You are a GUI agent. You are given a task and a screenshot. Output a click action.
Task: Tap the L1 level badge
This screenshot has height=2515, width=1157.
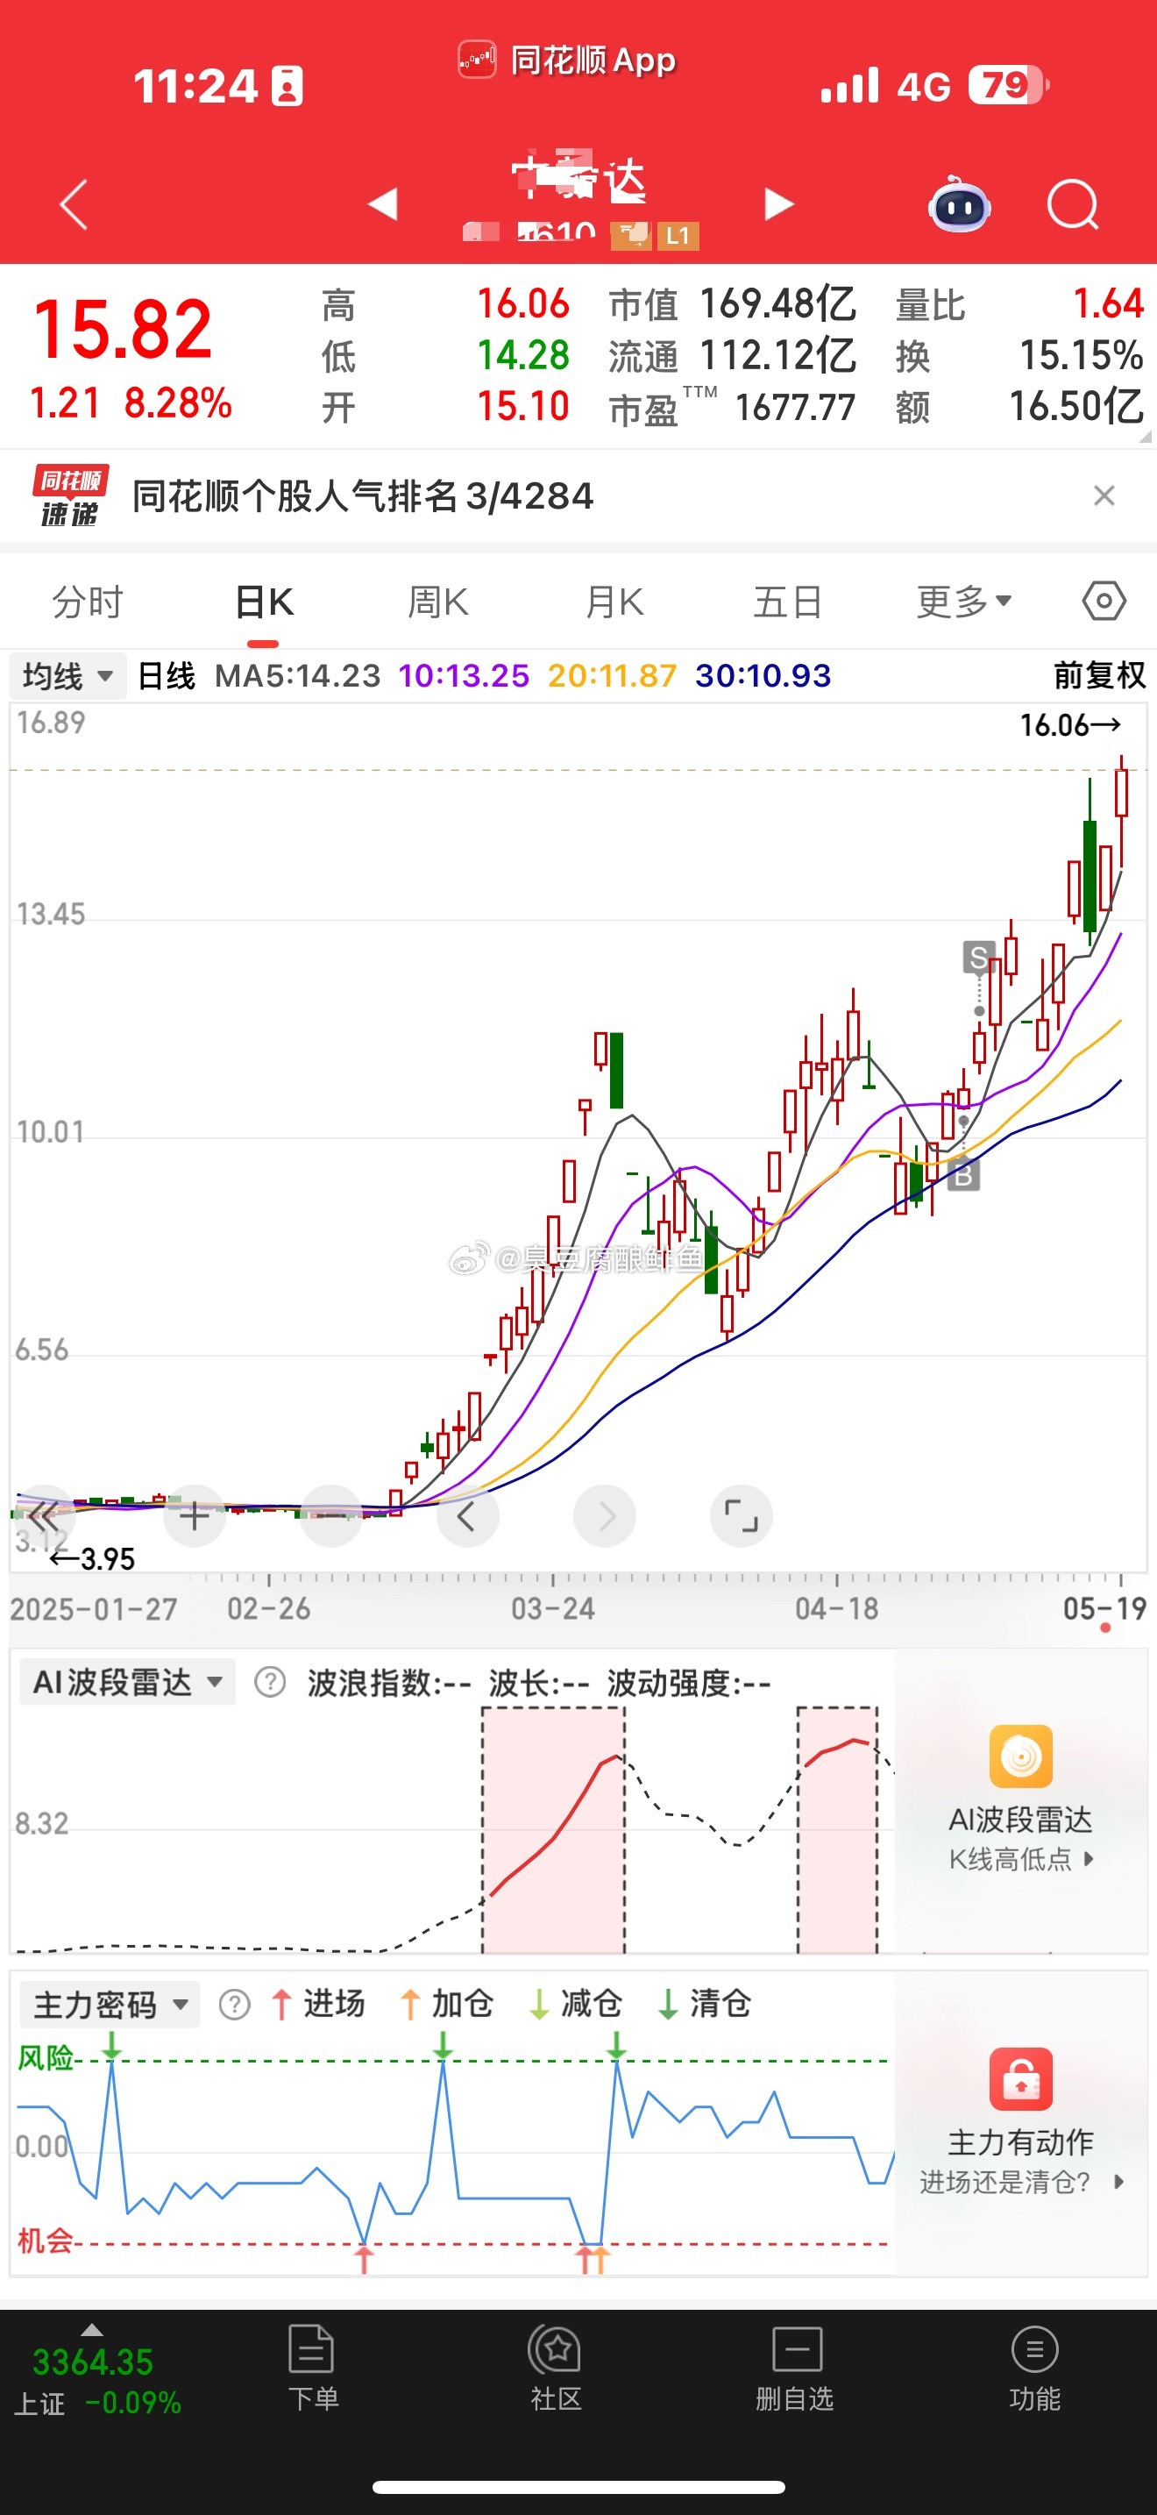(678, 235)
